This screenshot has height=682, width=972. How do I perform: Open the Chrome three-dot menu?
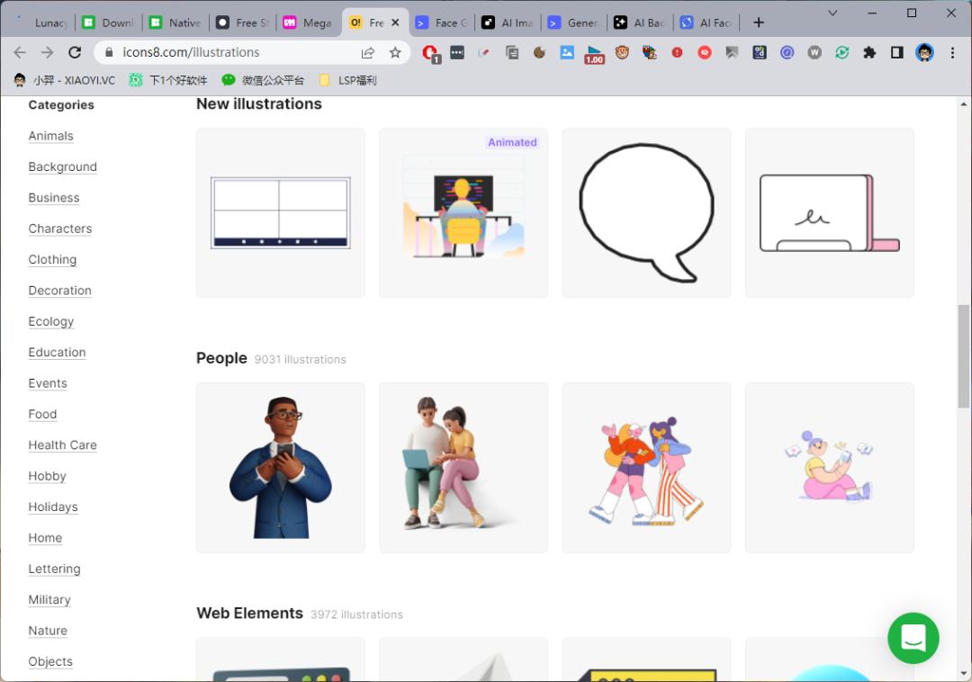pos(951,52)
